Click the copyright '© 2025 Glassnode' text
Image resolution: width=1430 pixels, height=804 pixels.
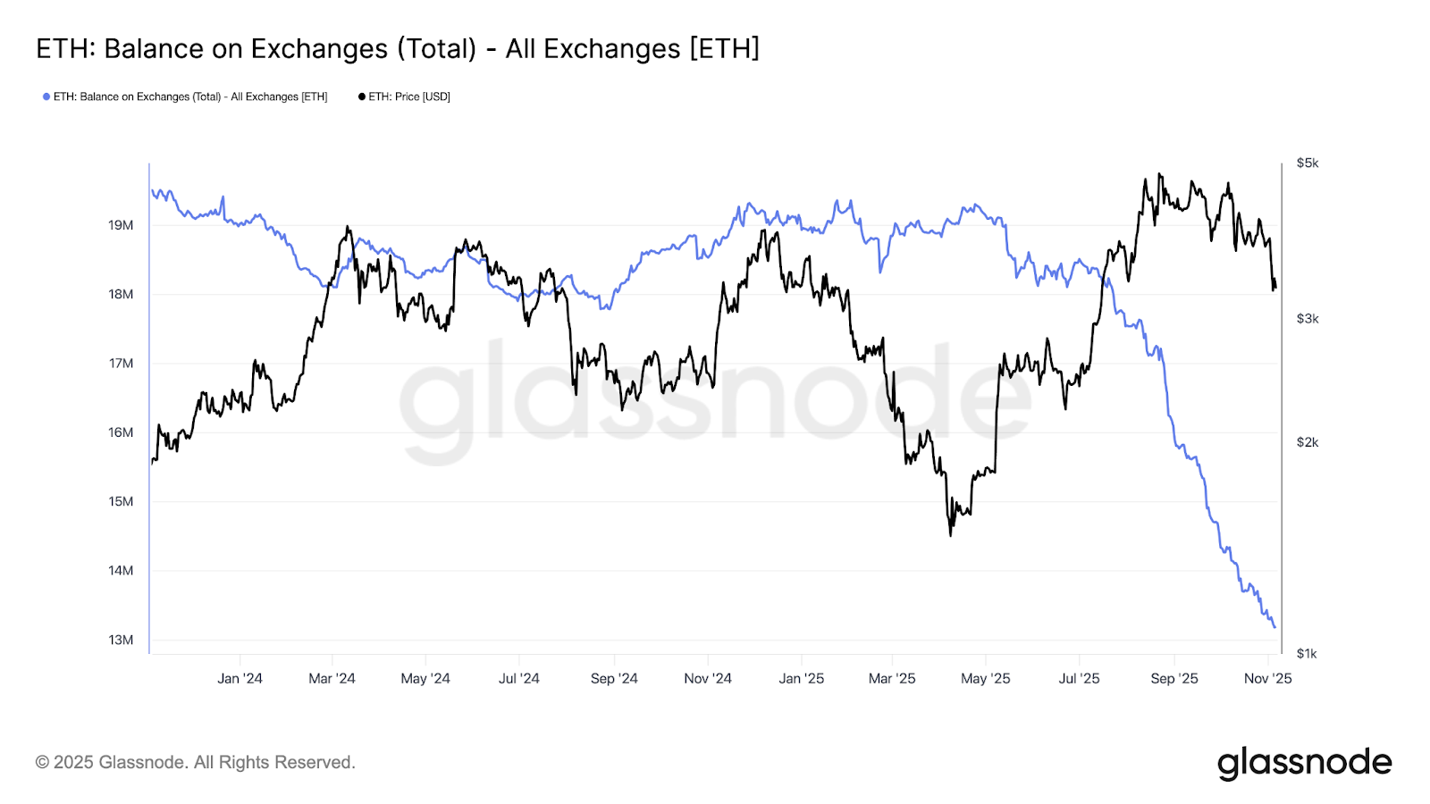click(x=195, y=762)
